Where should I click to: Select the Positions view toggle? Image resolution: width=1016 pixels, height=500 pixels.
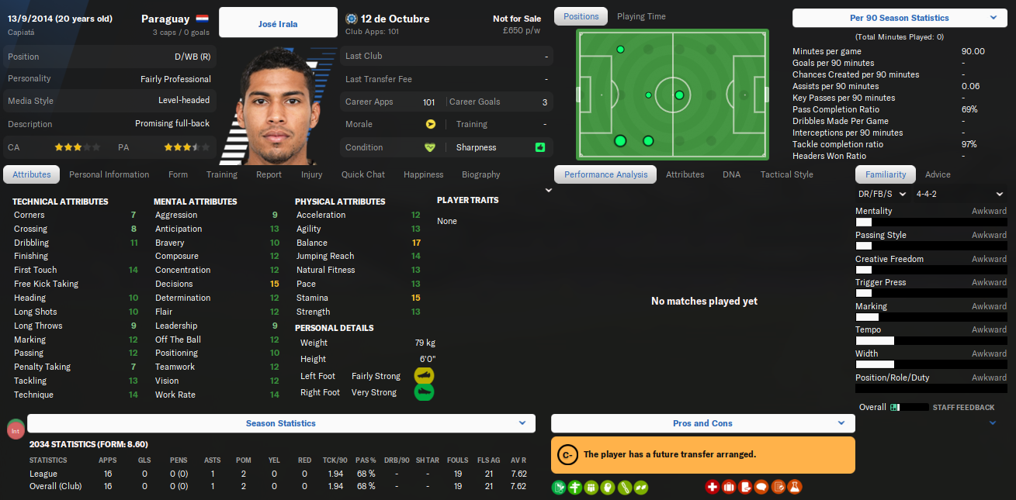pos(581,16)
